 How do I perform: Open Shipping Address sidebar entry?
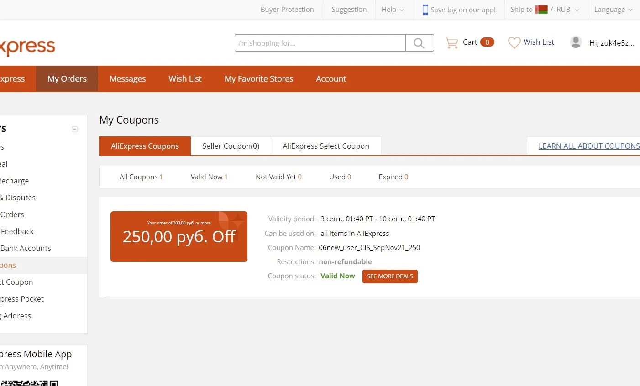(16, 316)
